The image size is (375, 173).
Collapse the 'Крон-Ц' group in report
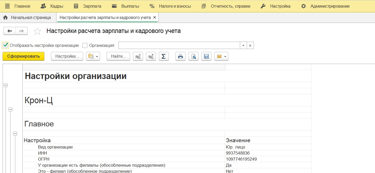(10, 109)
